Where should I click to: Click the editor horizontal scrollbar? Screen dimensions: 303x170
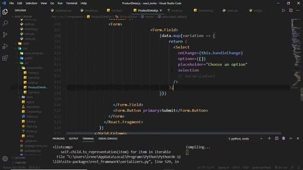174,133
